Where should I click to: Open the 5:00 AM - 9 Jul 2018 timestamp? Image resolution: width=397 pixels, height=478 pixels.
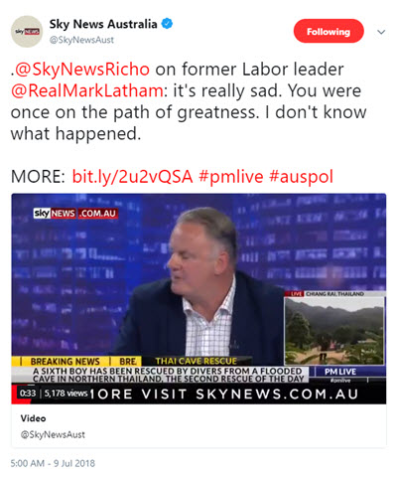point(53,463)
